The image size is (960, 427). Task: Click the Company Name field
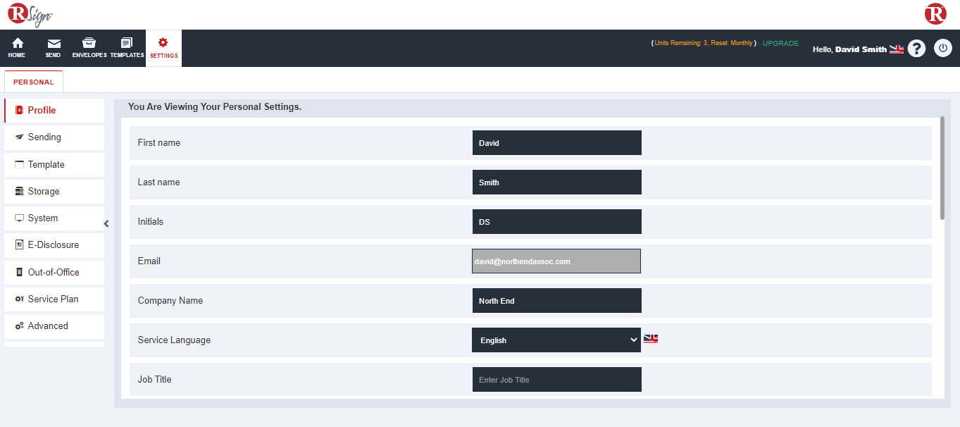pyautogui.click(x=556, y=301)
